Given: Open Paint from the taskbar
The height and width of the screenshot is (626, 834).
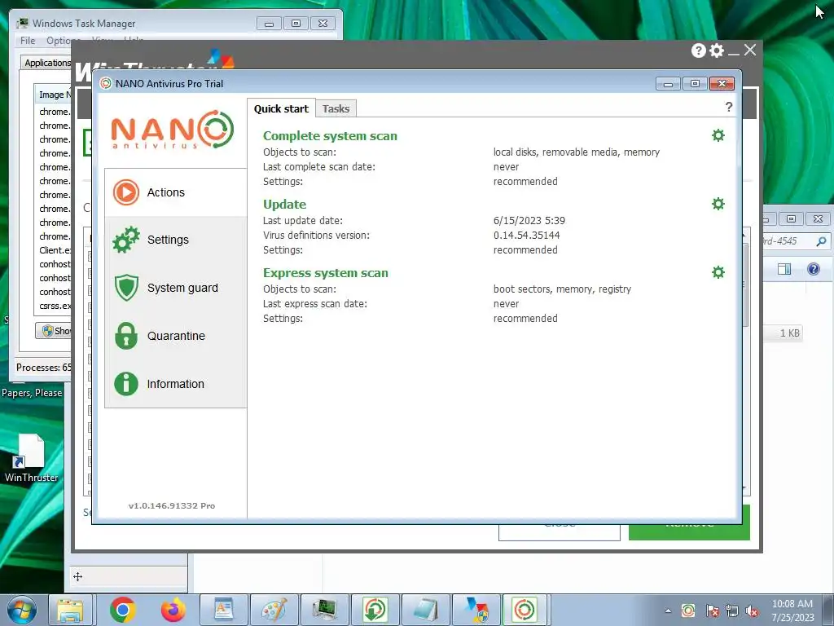Looking at the screenshot, I should [x=274, y=610].
